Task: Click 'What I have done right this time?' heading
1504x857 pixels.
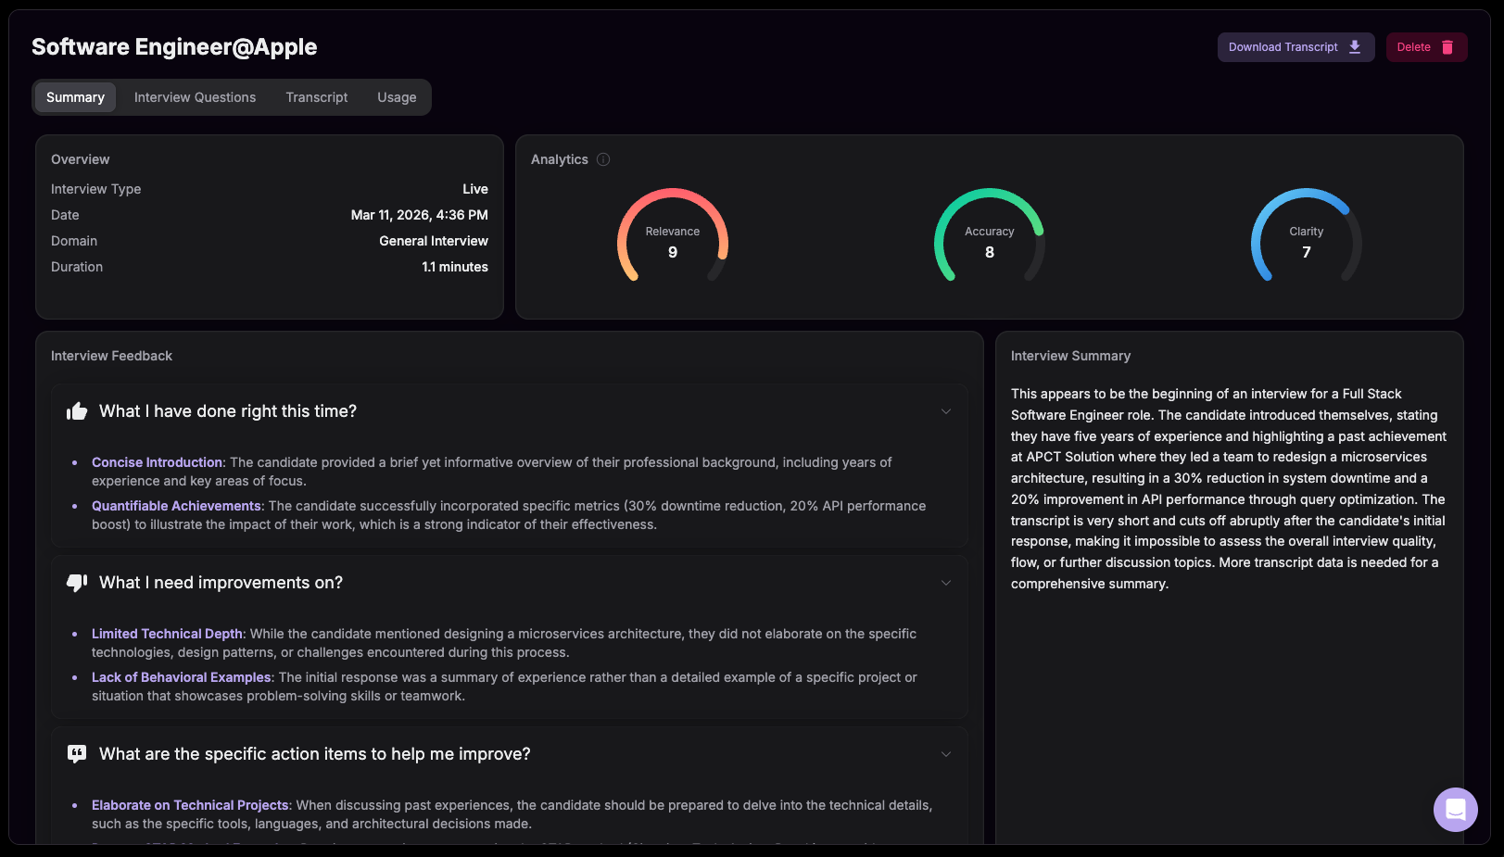Action: click(228, 411)
